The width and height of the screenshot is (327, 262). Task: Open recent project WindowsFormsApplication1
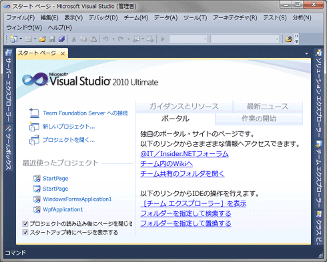77,199
